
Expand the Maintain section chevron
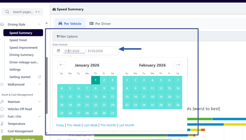(39, 102)
